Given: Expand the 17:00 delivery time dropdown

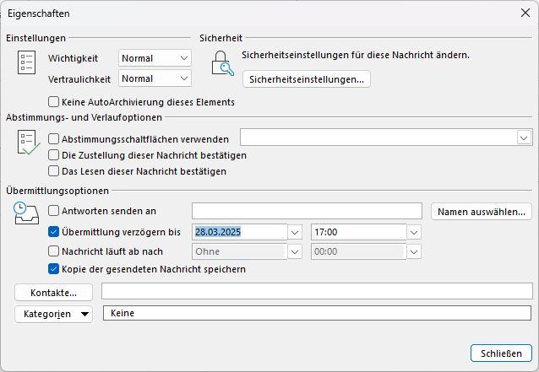Looking at the screenshot, I should coord(414,231).
